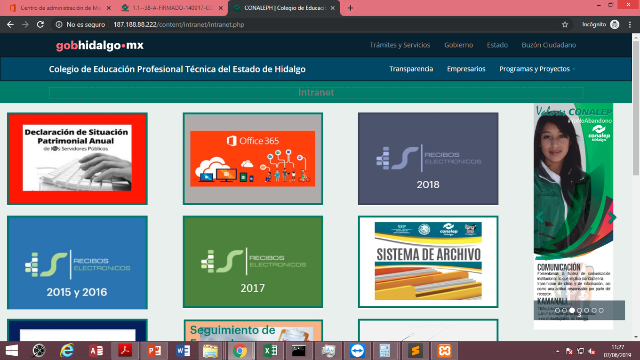Image resolution: width=640 pixels, height=360 pixels.
Task: Open Trámites y Servicios menu
Action: (400, 45)
